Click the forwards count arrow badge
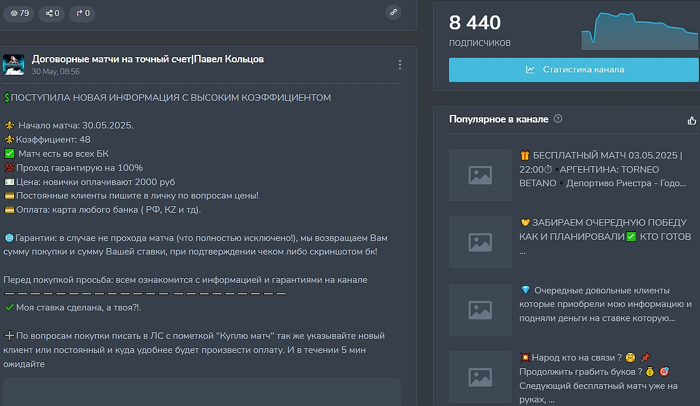 point(82,13)
